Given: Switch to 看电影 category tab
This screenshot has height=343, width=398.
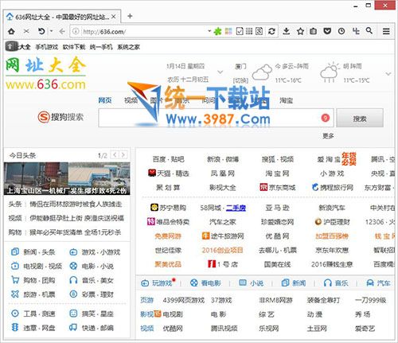Looking at the screenshot, I should pyautogui.click(x=205, y=283).
